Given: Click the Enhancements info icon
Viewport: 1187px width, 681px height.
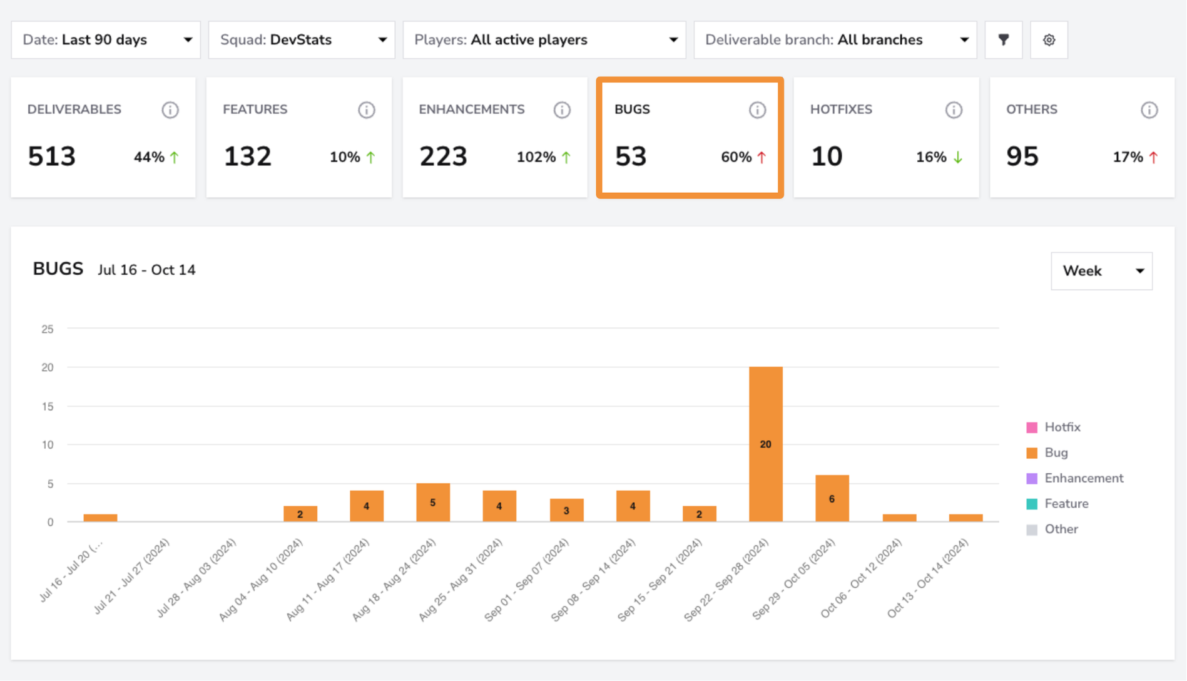Looking at the screenshot, I should pyautogui.click(x=562, y=110).
